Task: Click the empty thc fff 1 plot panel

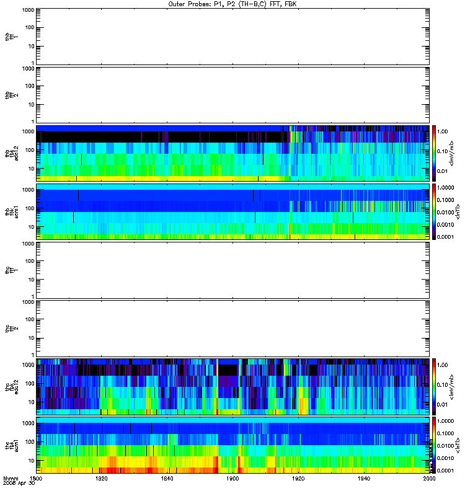Action: point(232,270)
